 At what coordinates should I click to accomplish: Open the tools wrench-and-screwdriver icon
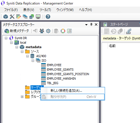(x=12, y=17)
